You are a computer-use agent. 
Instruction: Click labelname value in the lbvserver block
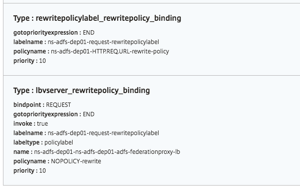(103, 133)
